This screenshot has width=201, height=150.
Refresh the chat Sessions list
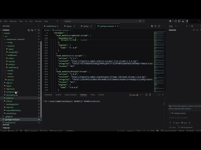click(x=194, y=30)
